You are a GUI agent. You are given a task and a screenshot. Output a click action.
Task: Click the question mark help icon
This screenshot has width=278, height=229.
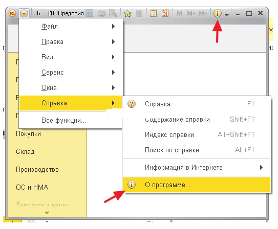(132, 104)
